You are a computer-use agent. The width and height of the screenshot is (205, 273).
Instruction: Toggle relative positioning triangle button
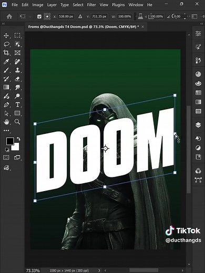[x=80, y=16]
